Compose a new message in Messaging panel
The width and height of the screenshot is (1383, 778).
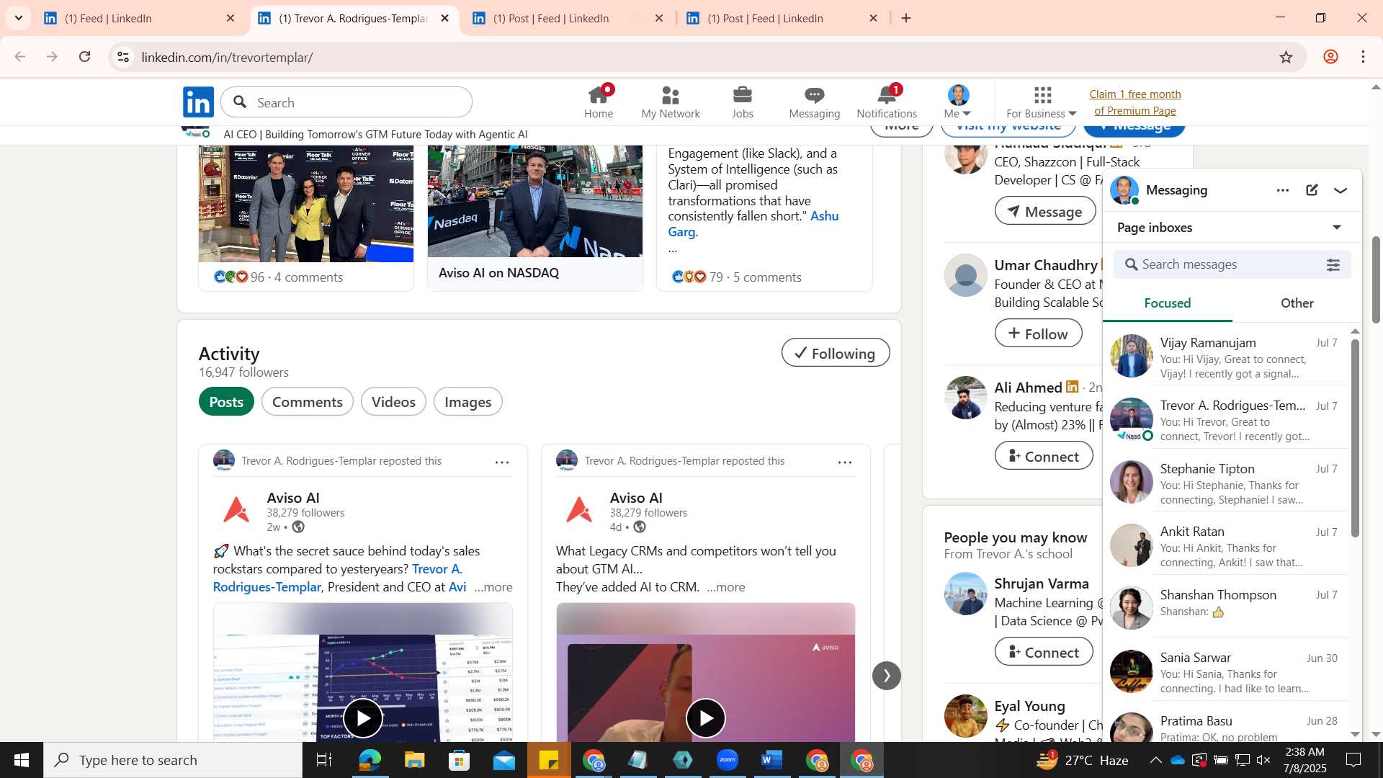pyautogui.click(x=1312, y=190)
